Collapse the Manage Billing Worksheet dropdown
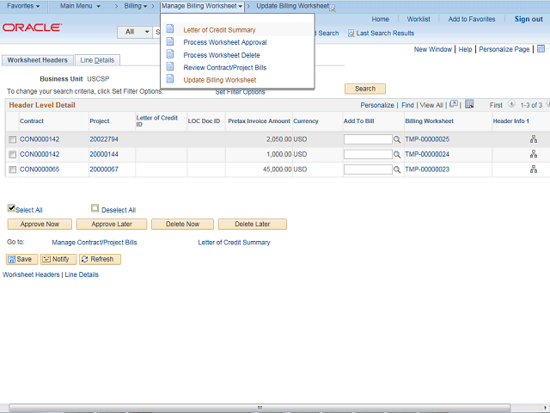 202,6
